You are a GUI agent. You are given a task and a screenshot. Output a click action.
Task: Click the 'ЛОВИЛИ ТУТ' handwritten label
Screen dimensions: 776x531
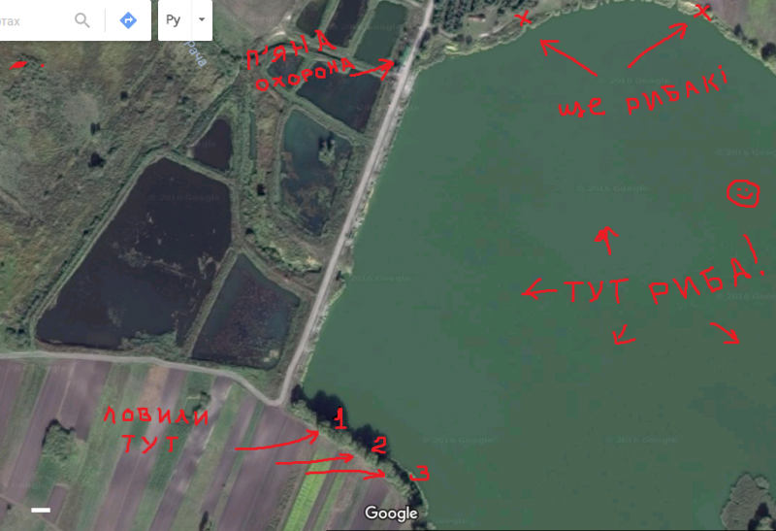[155, 429]
